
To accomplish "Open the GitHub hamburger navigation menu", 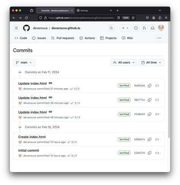I will pyautogui.click(x=16, y=28).
